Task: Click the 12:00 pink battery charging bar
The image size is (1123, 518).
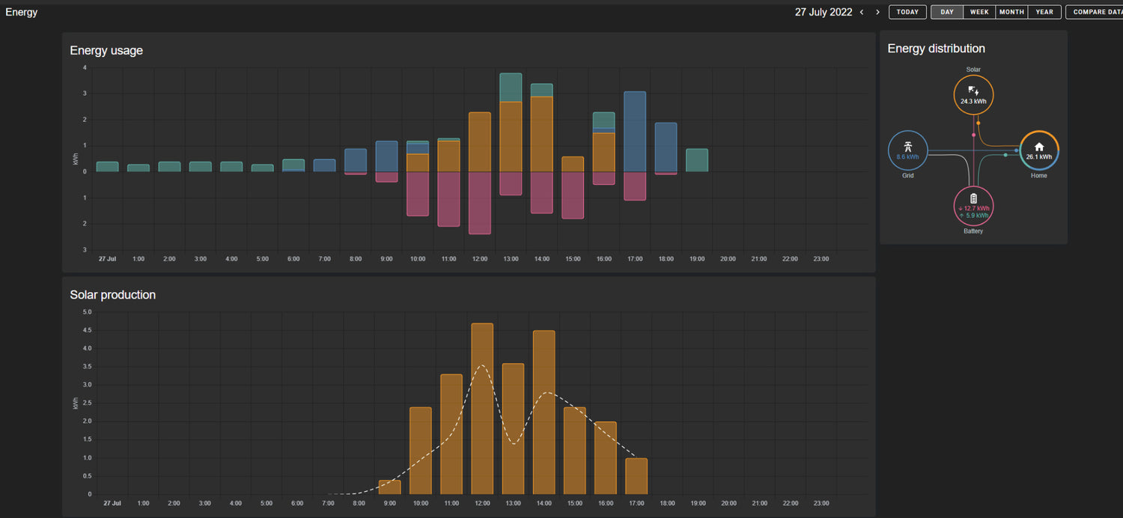Action: 480,202
